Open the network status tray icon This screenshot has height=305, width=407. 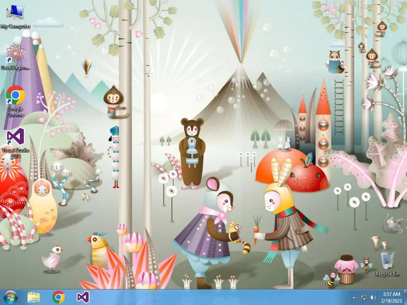click(x=364, y=297)
